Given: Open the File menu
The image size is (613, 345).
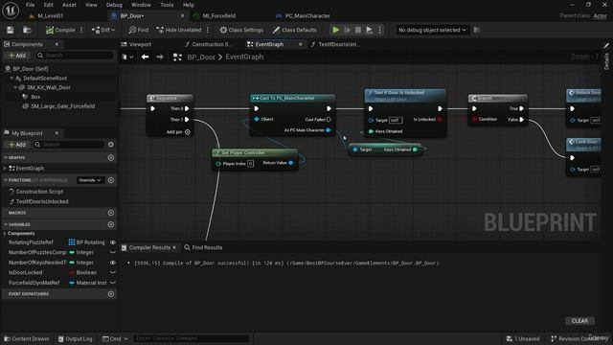Looking at the screenshot, I should [30, 5].
